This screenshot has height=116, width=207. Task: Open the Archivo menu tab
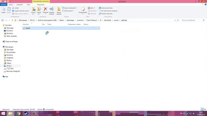coord(4,5)
